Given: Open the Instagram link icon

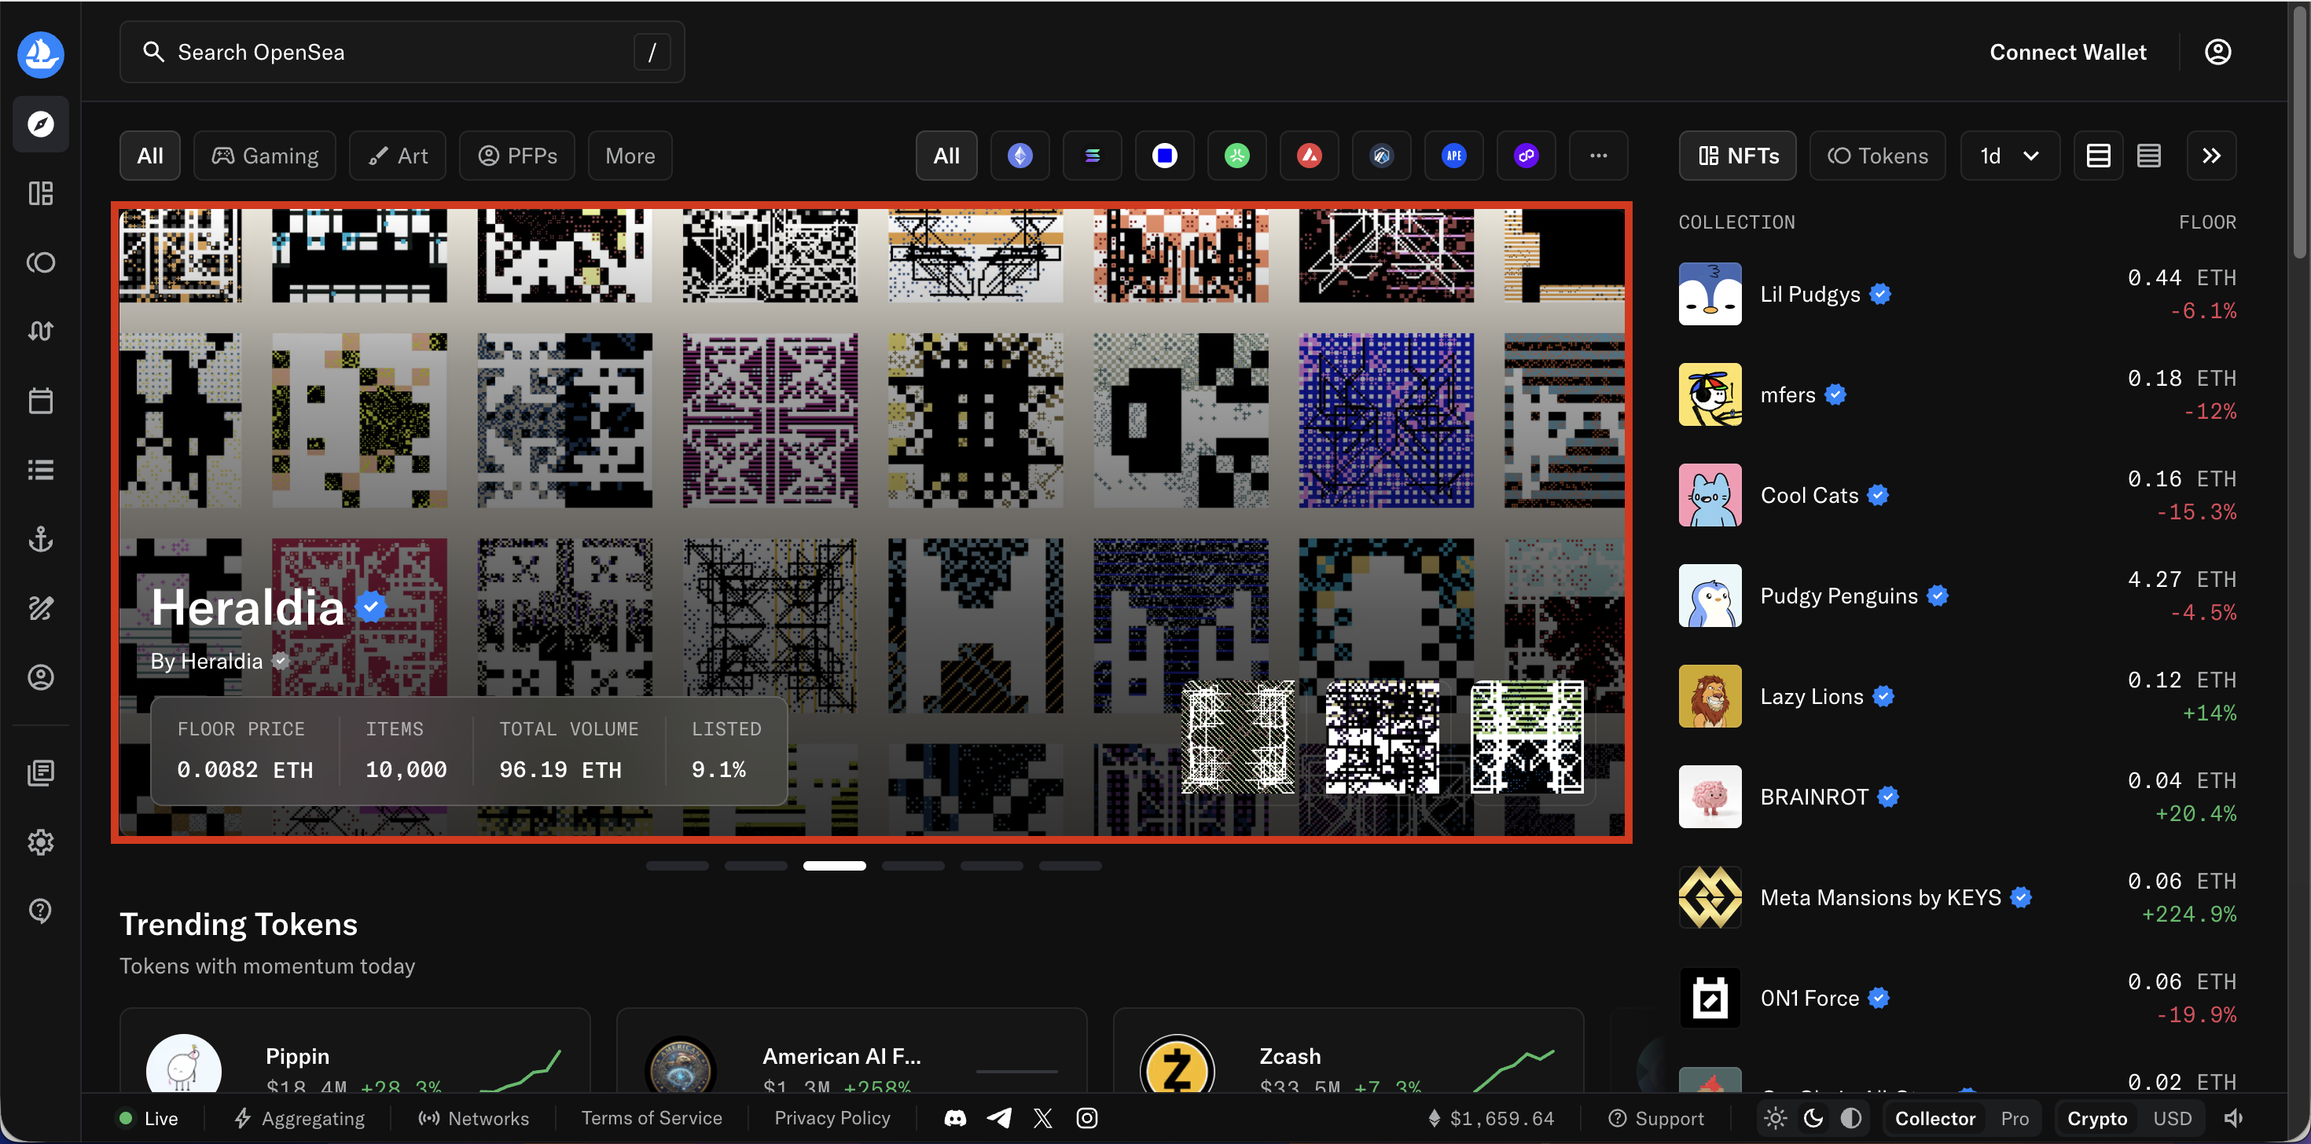Looking at the screenshot, I should point(1086,1118).
